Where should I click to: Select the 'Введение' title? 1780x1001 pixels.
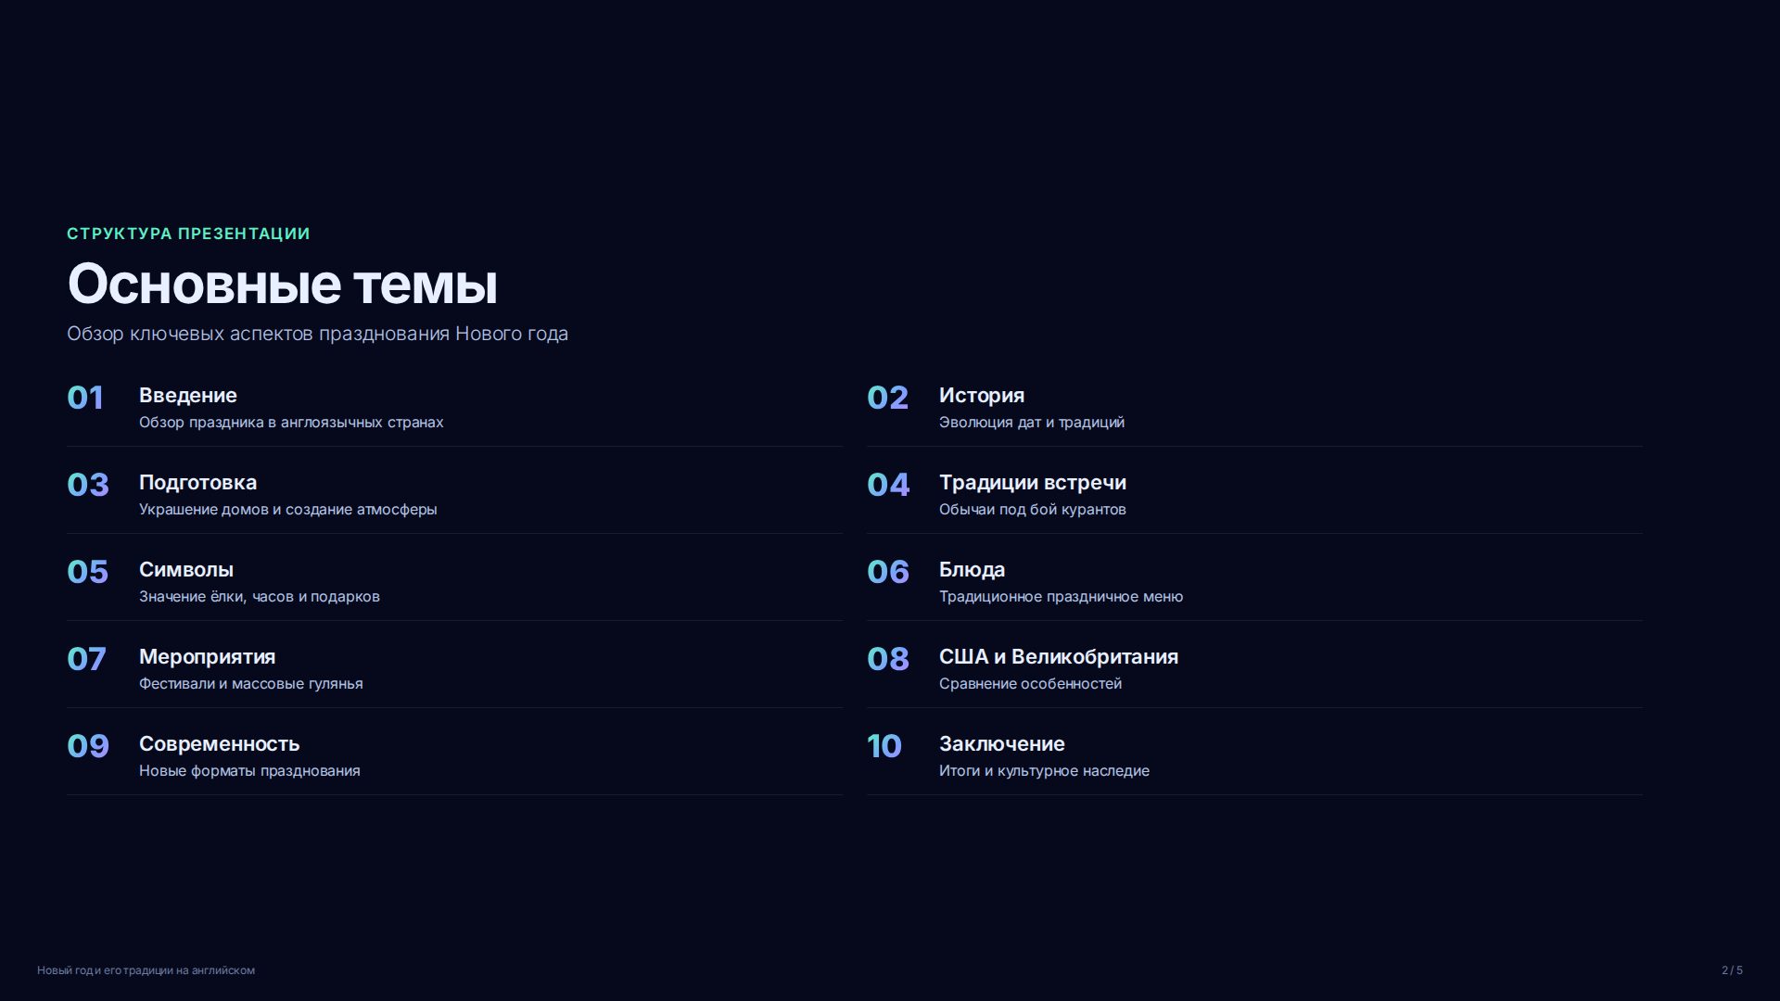pos(188,395)
